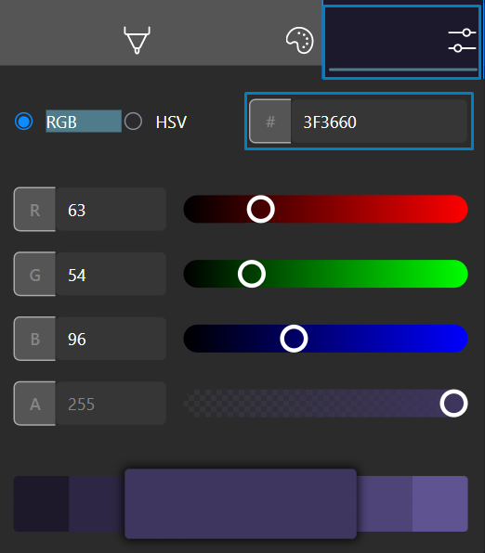The image size is (485, 553).
Task: Click the A value field showing 255
Action: click(111, 404)
